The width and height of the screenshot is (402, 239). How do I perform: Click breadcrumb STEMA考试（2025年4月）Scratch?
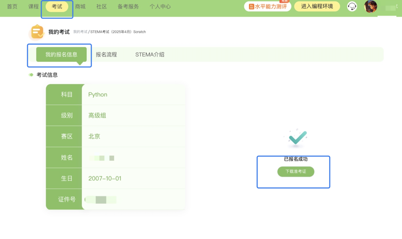(x=118, y=32)
